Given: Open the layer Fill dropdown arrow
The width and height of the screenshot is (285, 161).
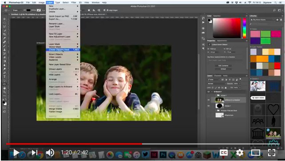Looking at the screenshot, I should tap(240, 88).
